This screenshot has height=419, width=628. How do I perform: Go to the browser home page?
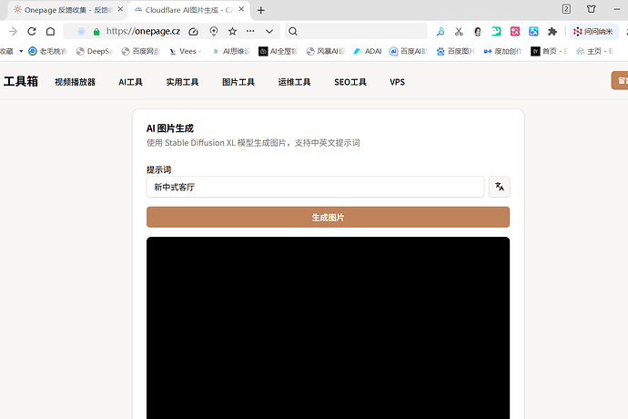tap(50, 31)
